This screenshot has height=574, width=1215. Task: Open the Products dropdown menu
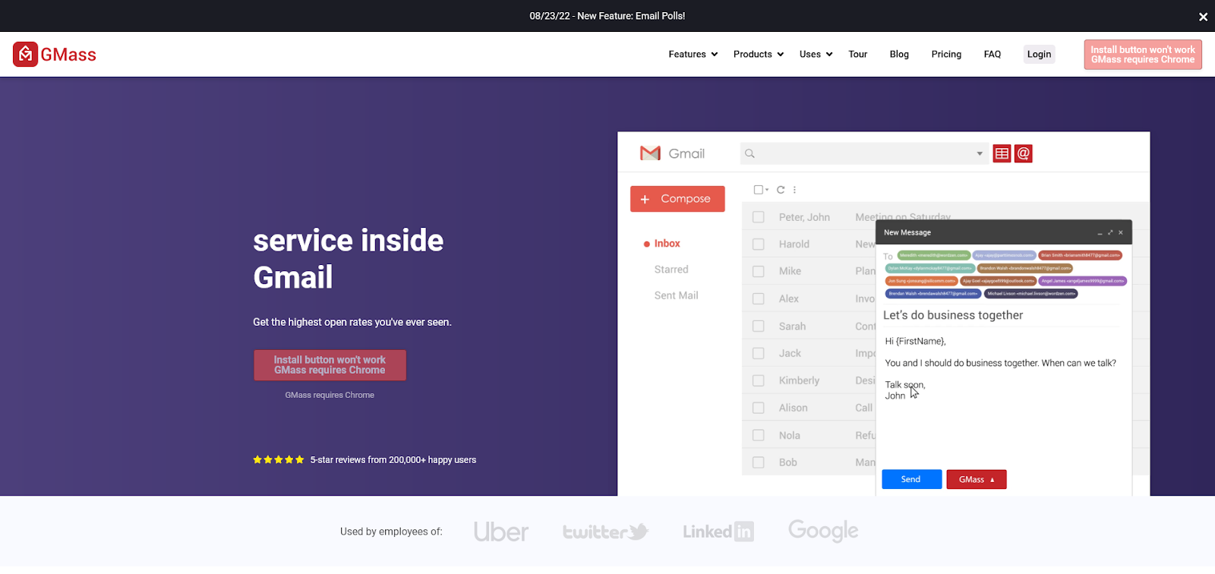point(758,55)
